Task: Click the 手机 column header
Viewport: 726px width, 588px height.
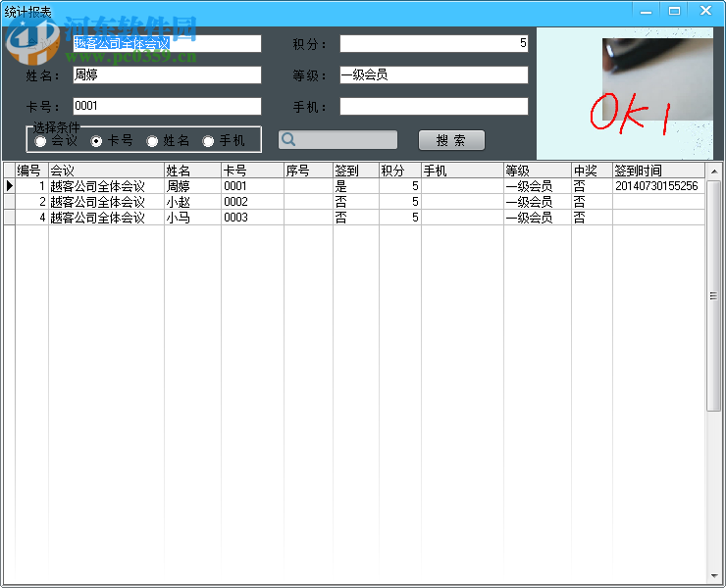Action: pyautogui.click(x=462, y=171)
